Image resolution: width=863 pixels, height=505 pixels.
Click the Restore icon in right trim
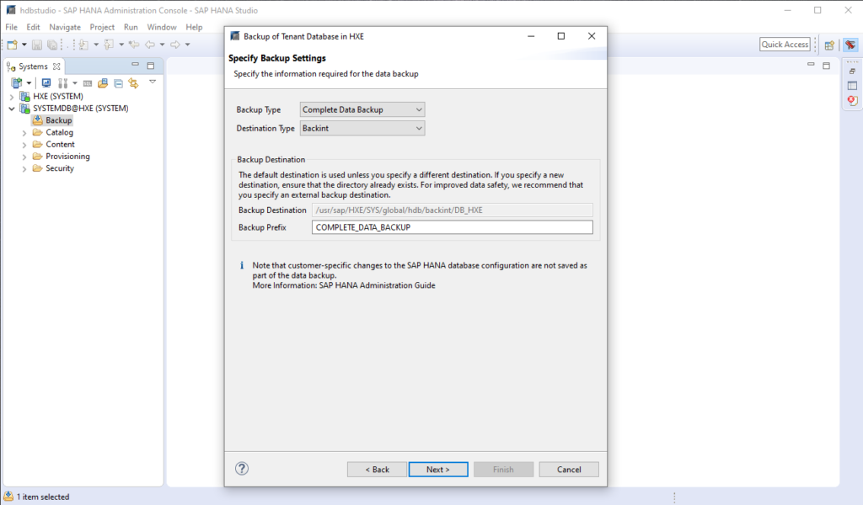coord(852,72)
